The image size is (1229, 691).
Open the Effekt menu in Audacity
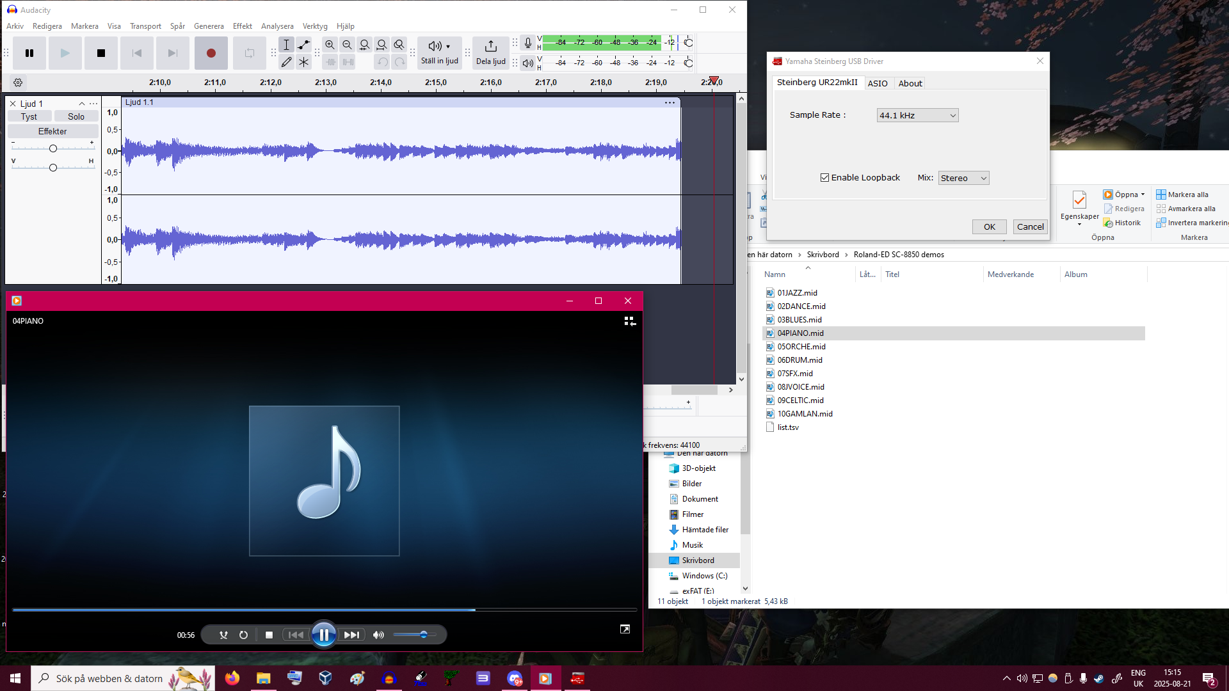tap(243, 26)
